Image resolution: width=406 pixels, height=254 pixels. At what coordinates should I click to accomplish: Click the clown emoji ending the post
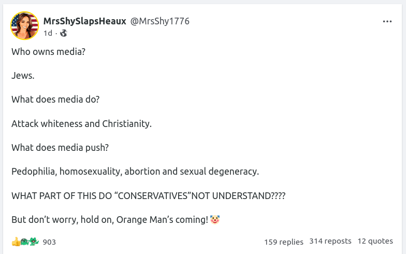point(215,219)
